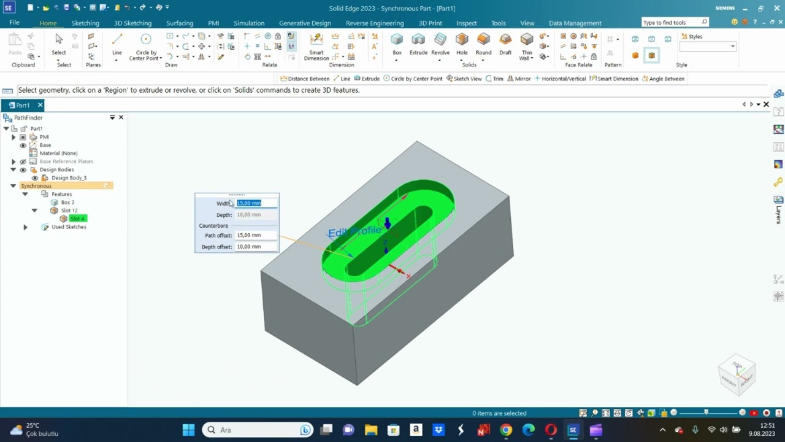The width and height of the screenshot is (785, 442).
Task: Expand the PMI tree node
Action: pyautogui.click(x=13, y=137)
